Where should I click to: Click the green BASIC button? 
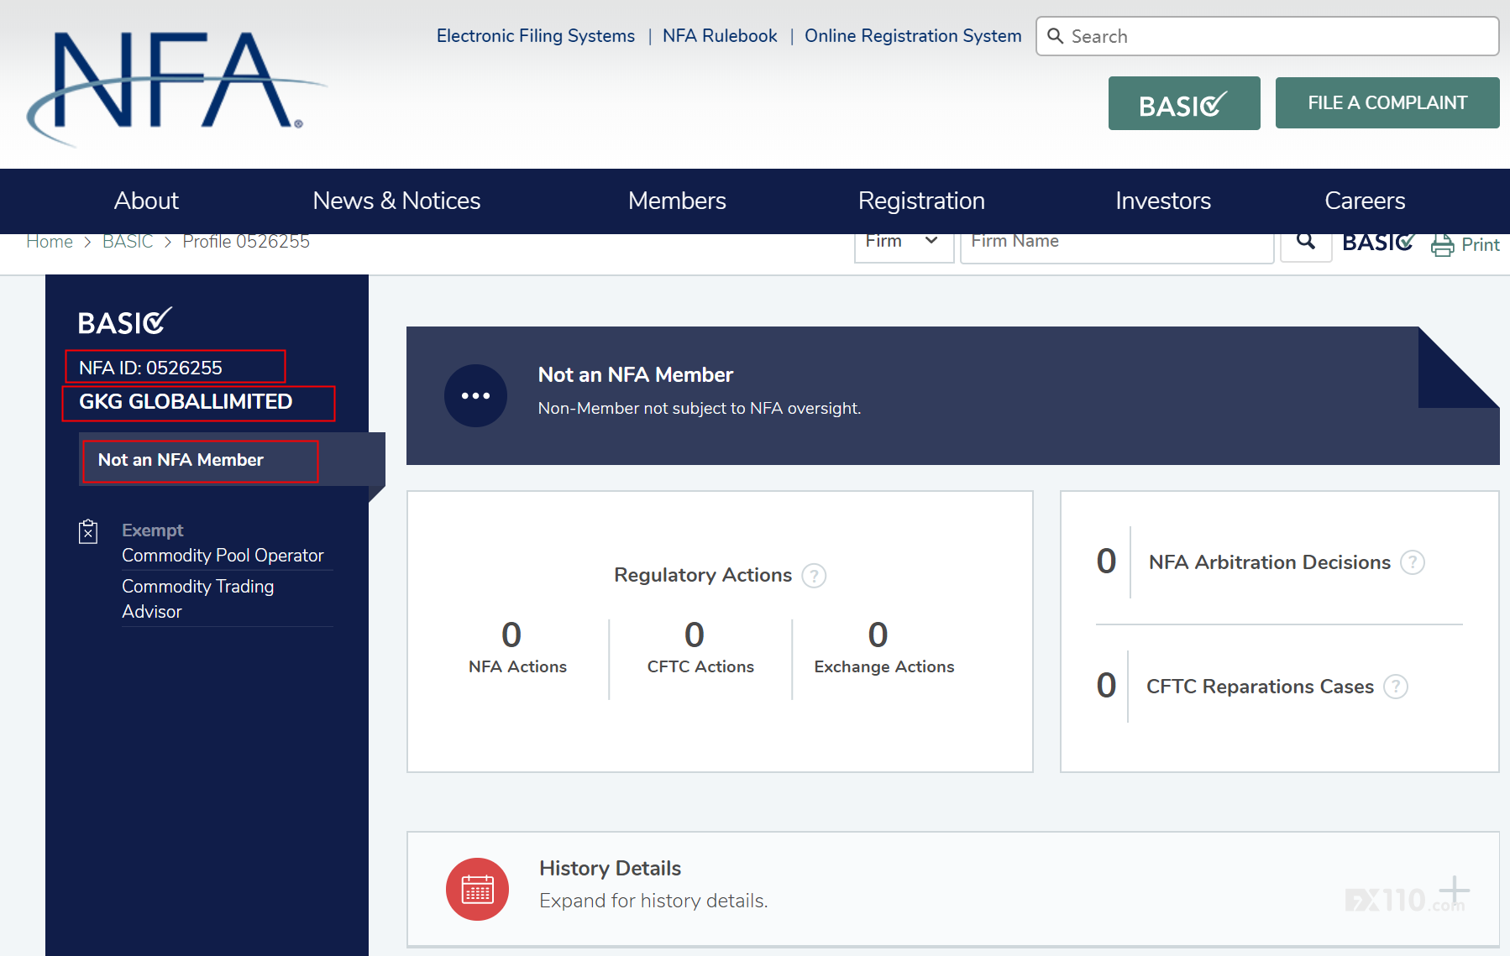coord(1184,103)
